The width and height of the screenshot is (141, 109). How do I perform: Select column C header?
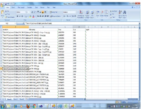pos(65,27)
